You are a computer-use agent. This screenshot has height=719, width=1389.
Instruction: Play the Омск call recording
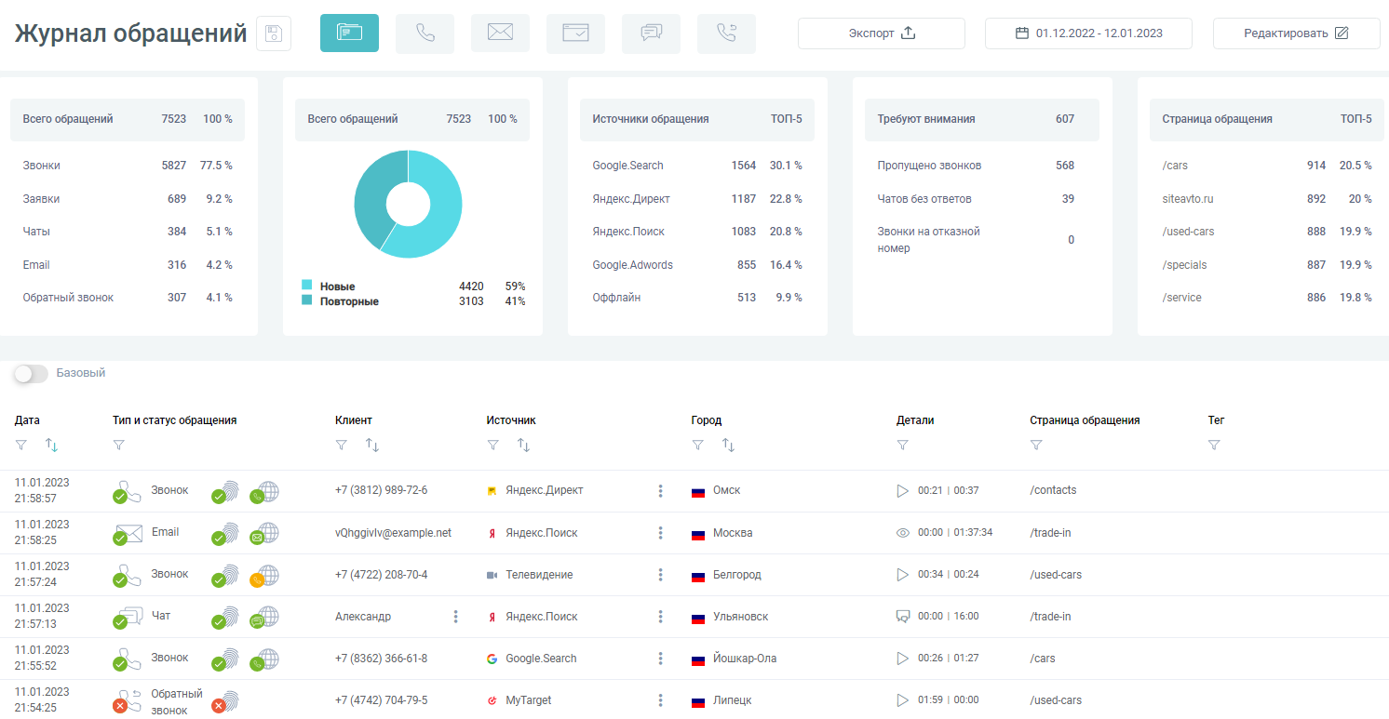coord(902,491)
